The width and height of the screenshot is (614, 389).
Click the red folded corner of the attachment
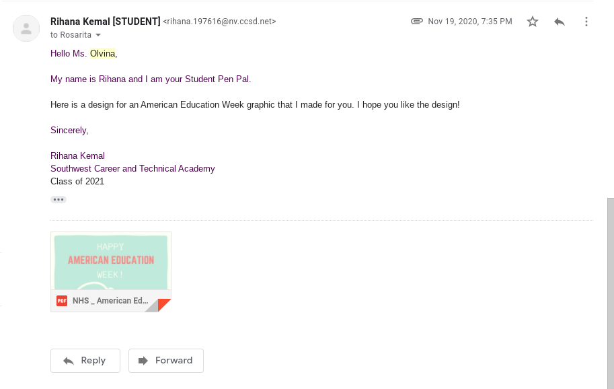[x=165, y=305]
